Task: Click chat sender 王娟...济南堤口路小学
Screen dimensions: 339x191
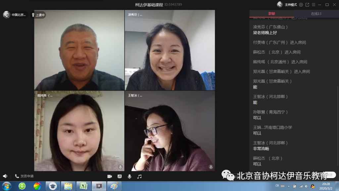Action: 272,128
